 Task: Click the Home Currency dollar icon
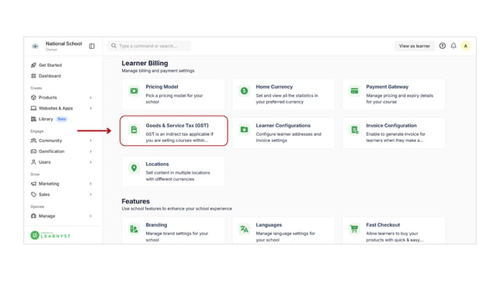pyautogui.click(x=245, y=91)
